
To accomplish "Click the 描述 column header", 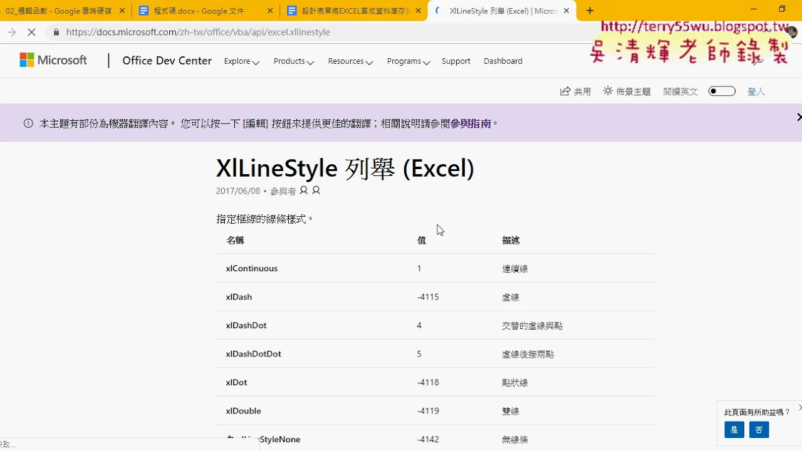I will click(x=511, y=240).
